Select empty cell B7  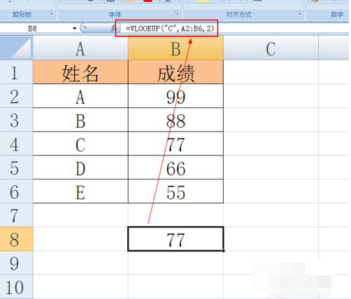point(175,215)
